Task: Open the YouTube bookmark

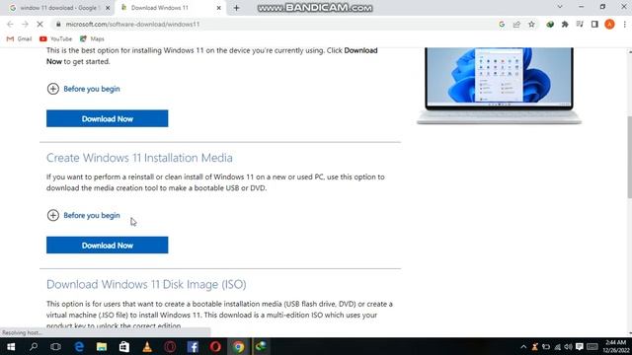Action: tap(55, 38)
